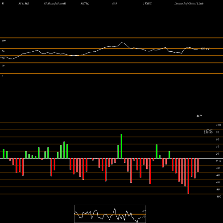This screenshot has height=223, width=223.
Task: Click the MR axis label -100
Action: 219,197
